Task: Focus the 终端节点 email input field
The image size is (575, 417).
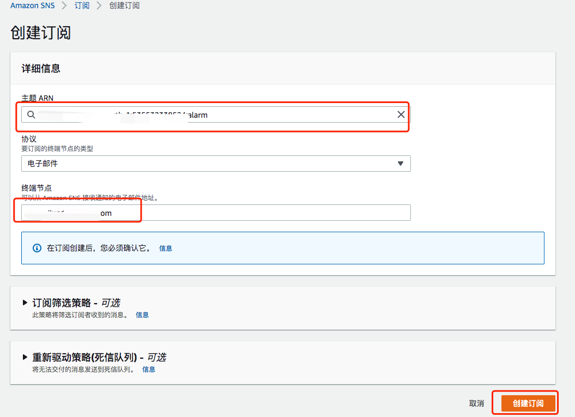Action: tap(216, 213)
